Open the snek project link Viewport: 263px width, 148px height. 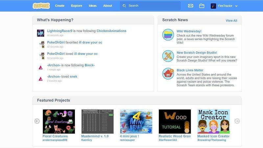[73, 77]
